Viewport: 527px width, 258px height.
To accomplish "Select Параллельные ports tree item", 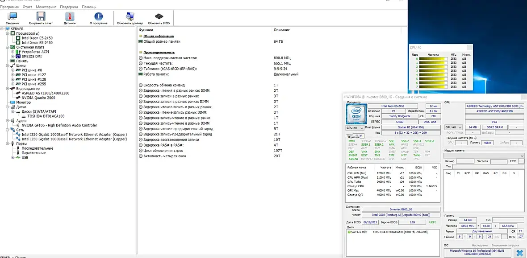I will click(x=33, y=153).
